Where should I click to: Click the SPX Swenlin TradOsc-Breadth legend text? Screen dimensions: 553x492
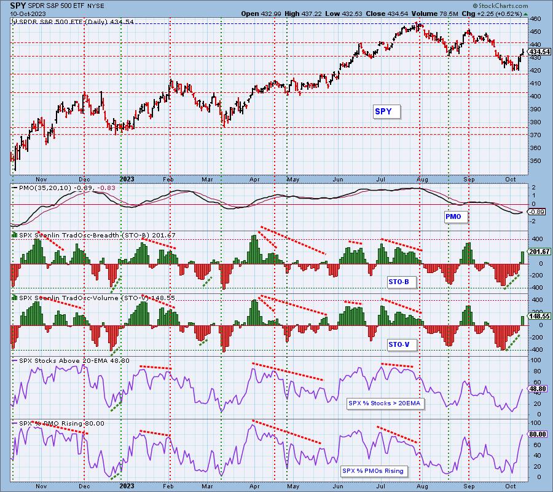[x=84, y=235]
